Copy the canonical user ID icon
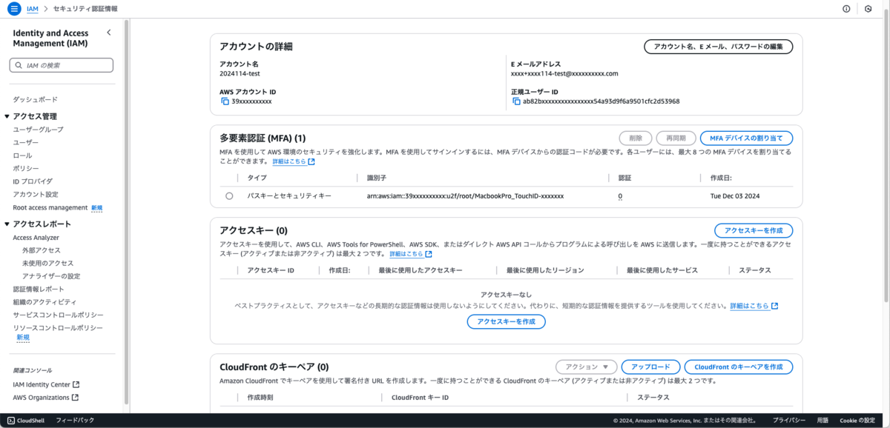Screen dimensions: 890x428 (x=516, y=101)
